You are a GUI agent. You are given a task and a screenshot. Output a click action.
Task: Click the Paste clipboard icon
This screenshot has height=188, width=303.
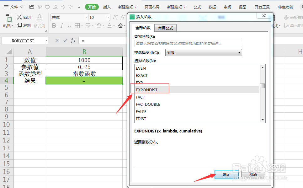pyautogui.click(x=8, y=18)
